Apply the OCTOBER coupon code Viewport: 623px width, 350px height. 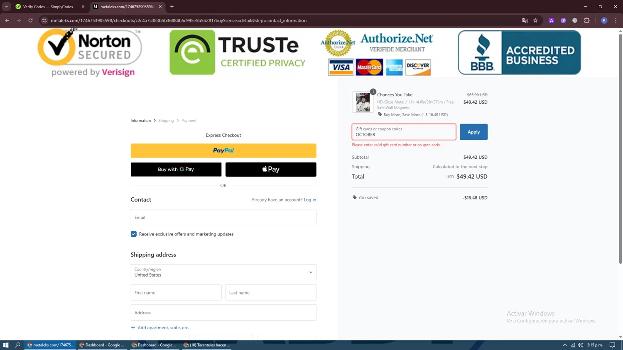pyautogui.click(x=473, y=132)
